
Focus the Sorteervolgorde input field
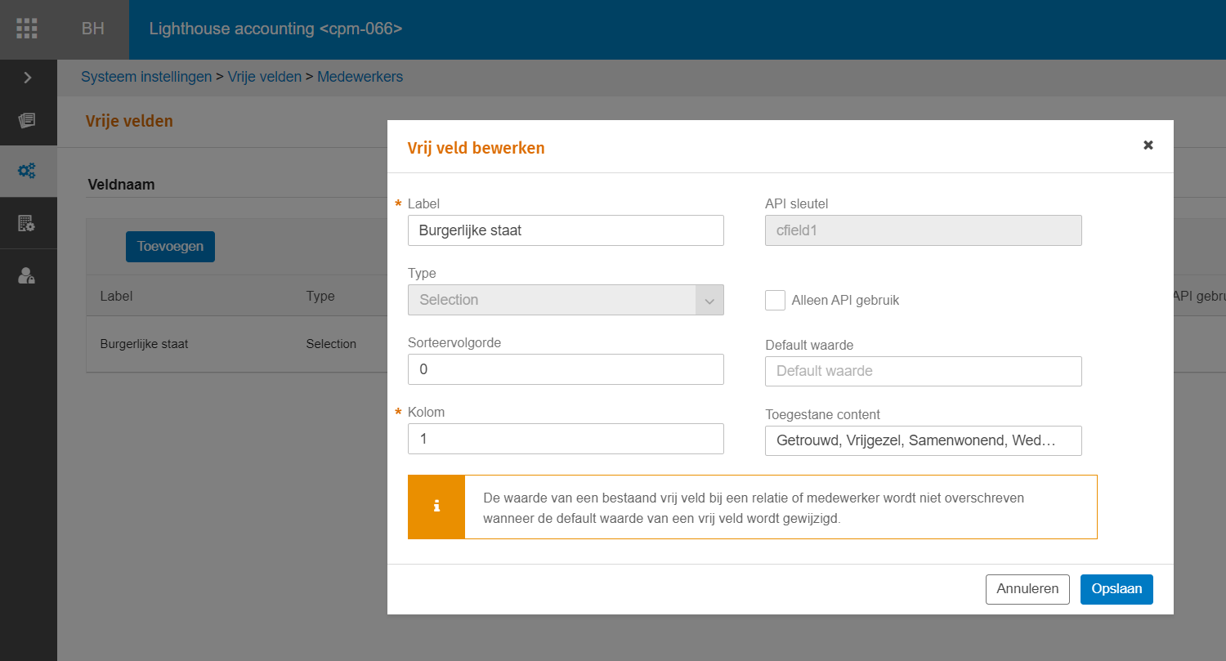[x=566, y=369]
